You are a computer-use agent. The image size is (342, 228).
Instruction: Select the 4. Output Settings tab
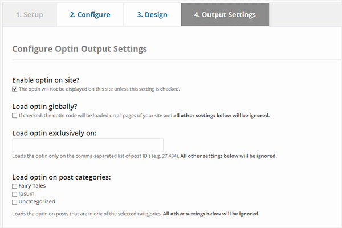click(225, 15)
